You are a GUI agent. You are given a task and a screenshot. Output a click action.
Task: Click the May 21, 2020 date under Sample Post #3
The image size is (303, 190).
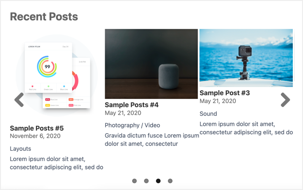point(218,101)
